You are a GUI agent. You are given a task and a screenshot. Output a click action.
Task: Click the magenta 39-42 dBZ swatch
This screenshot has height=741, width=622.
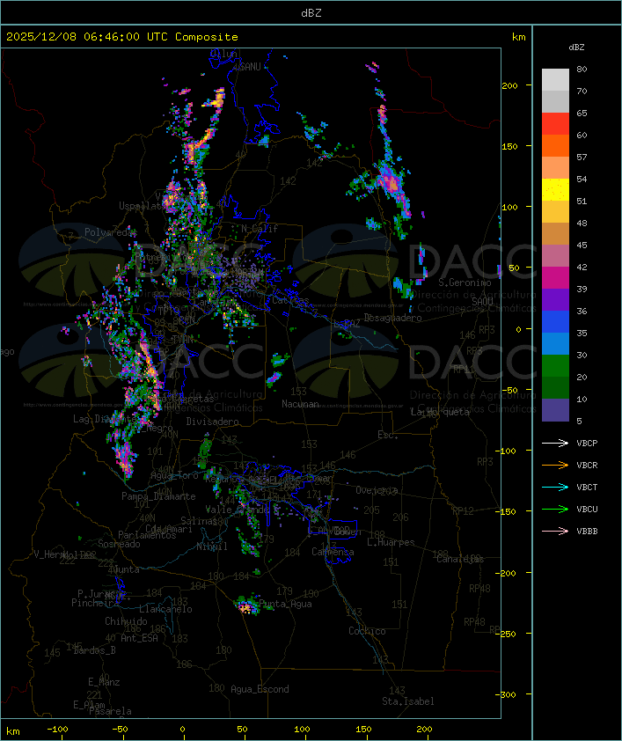click(555, 277)
